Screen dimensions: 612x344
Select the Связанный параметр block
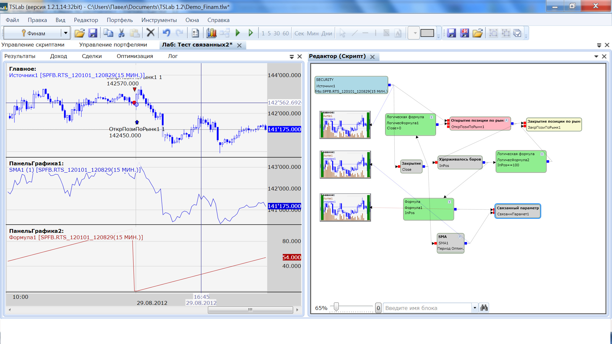point(517,211)
